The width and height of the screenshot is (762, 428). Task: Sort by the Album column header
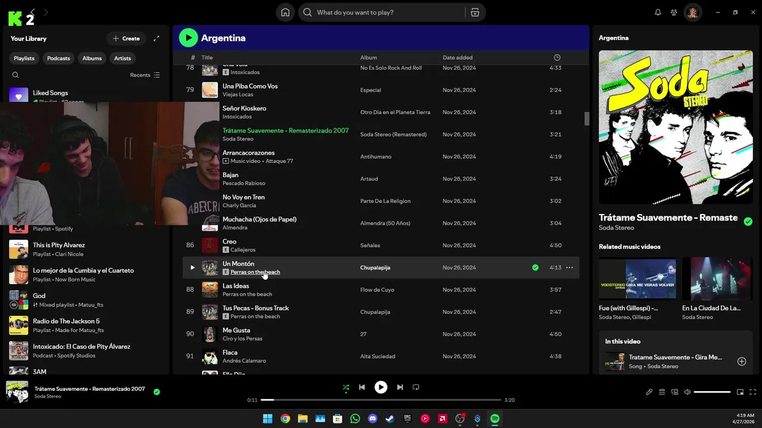[x=368, y=58]
